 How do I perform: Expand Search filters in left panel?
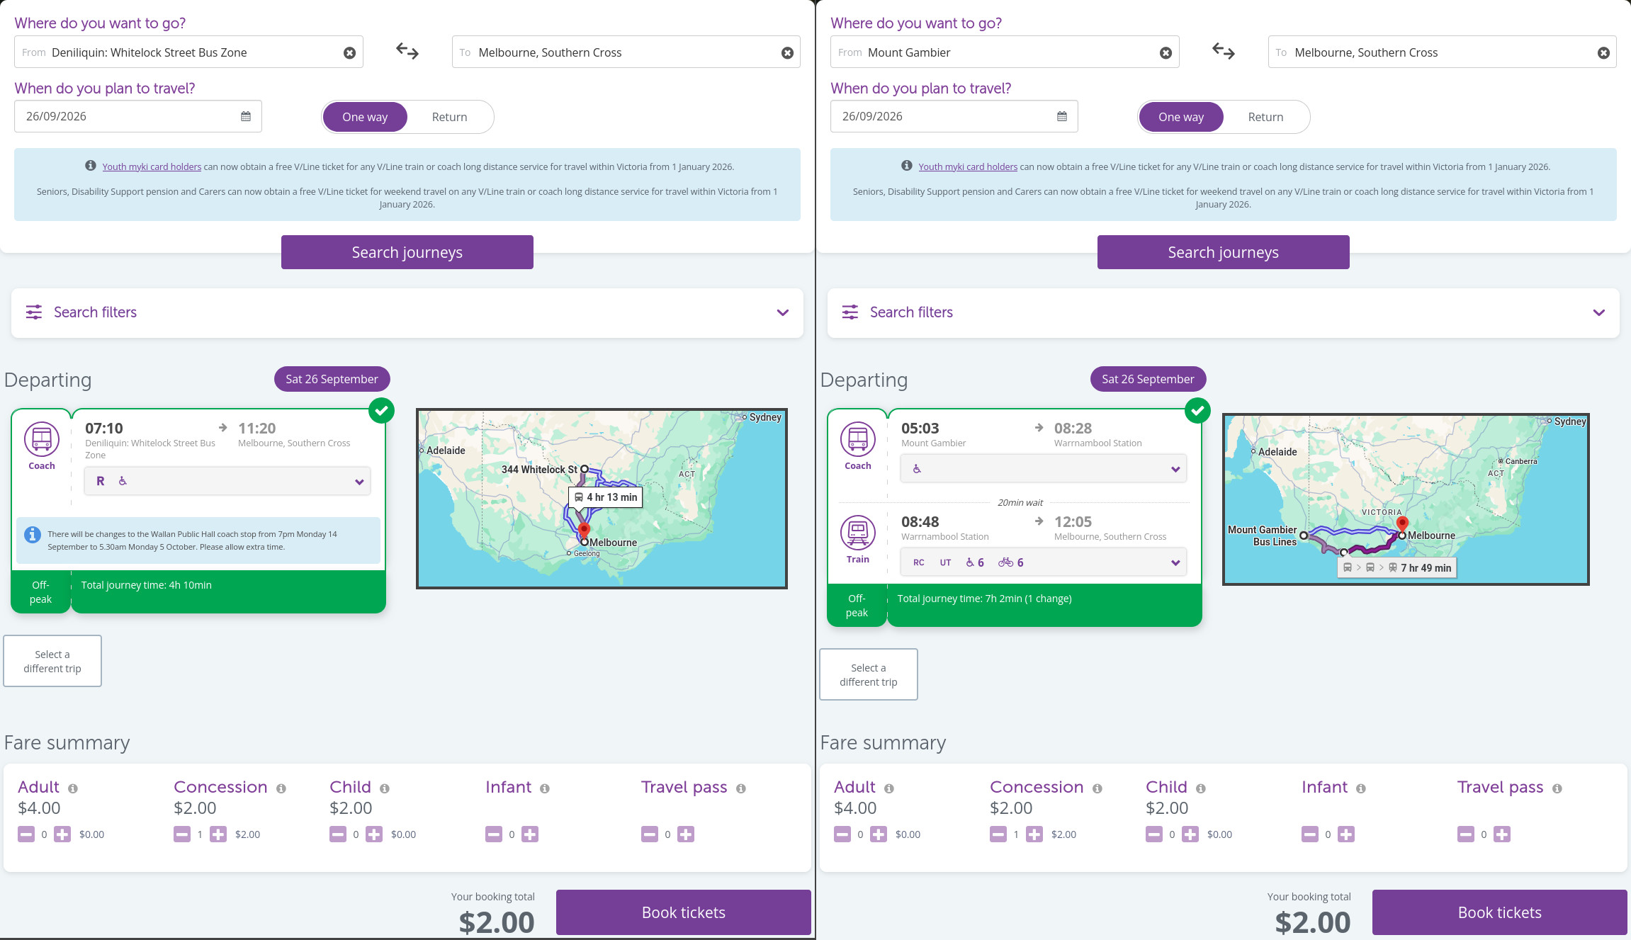click(x=407, y=312)
